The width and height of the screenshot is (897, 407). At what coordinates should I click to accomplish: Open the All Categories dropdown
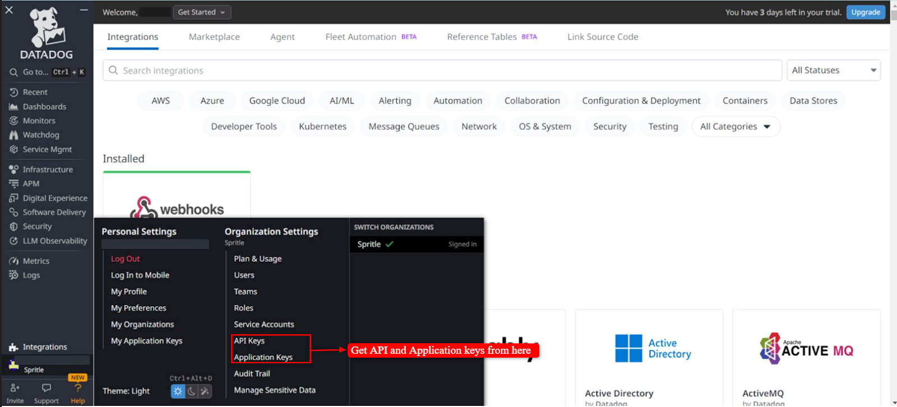point(736,127)
